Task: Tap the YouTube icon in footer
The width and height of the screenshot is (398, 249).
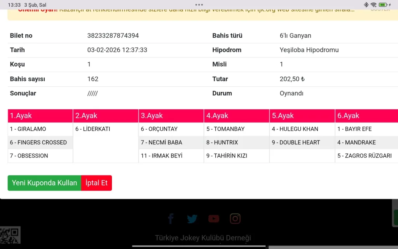Action: point(213,219)
